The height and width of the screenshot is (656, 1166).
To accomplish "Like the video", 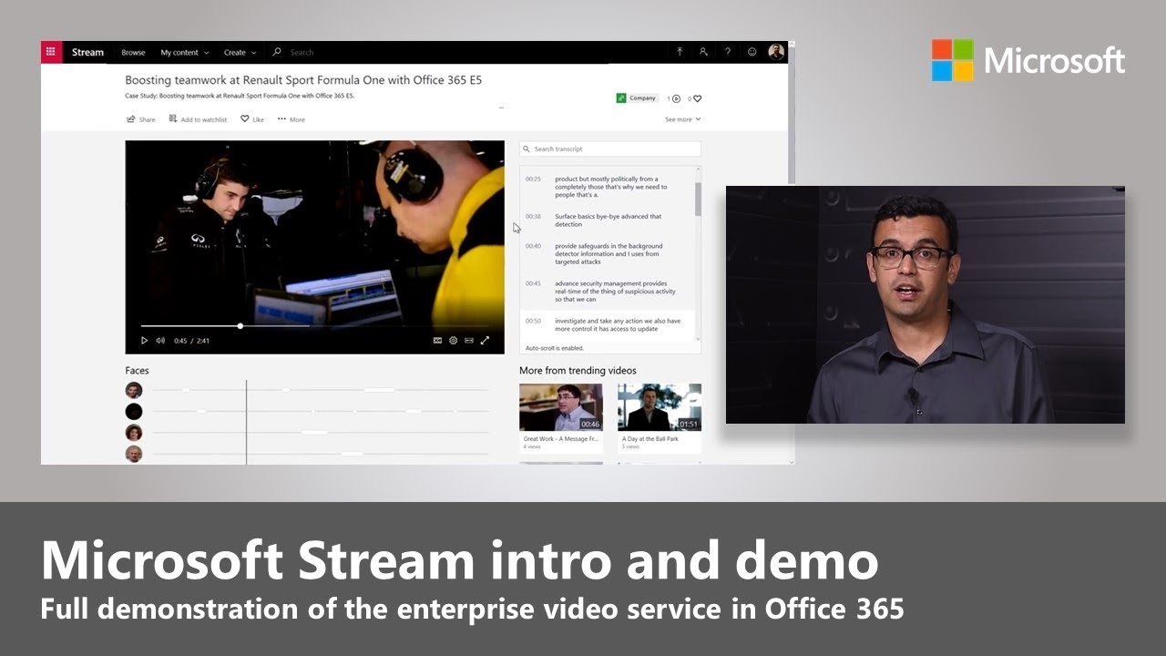I will [x=252, y=119].
